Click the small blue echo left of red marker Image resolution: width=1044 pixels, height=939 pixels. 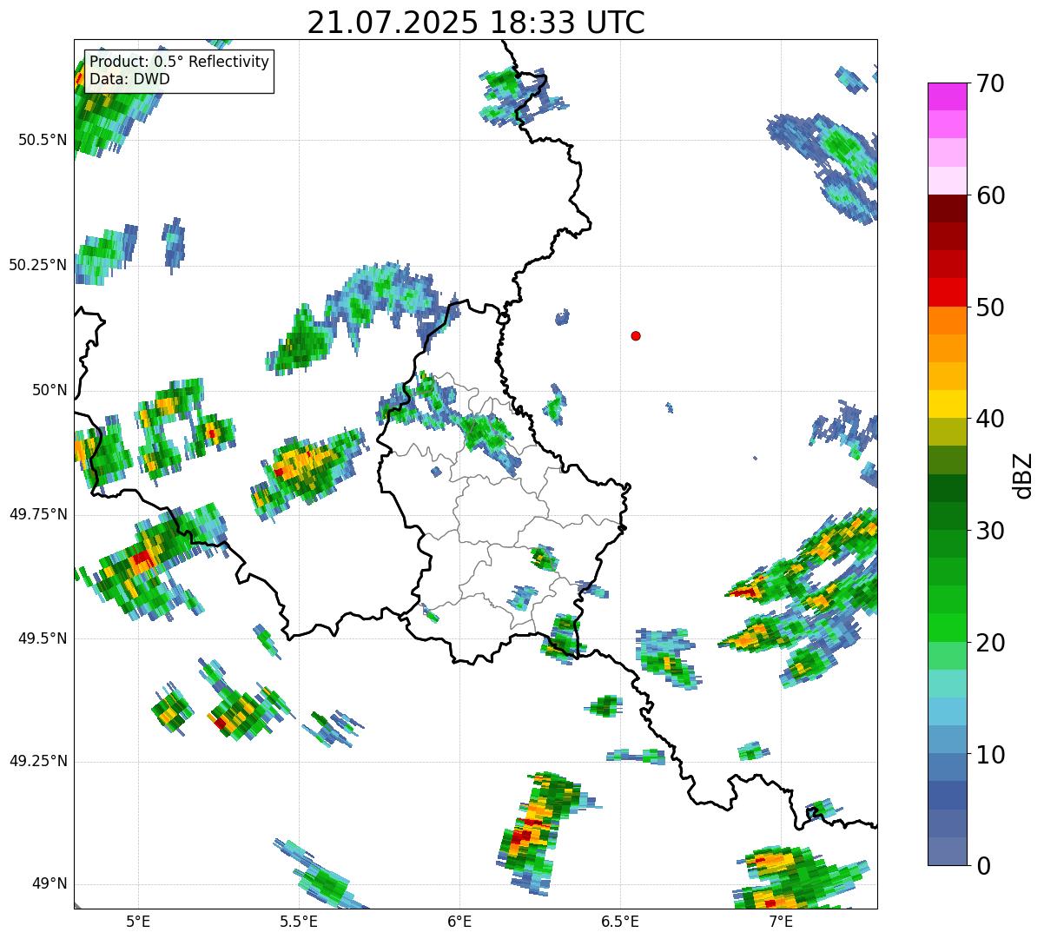pyautogui.click(x=562, y=317)
